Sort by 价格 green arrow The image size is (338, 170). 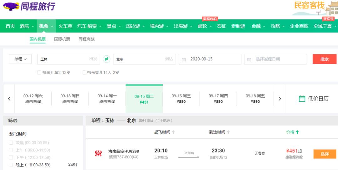297,132
